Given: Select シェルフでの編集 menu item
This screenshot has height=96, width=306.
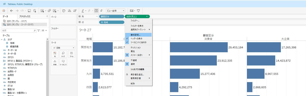Looking at the screenshot, I should click(x=138, y=69).
